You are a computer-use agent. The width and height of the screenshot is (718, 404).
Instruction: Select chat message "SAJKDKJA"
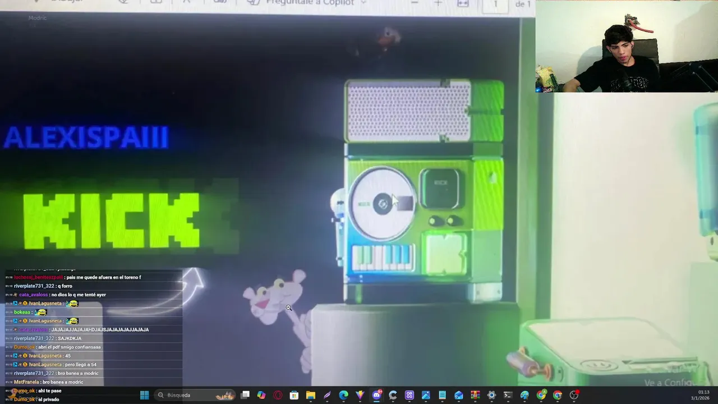coord(70,338)
